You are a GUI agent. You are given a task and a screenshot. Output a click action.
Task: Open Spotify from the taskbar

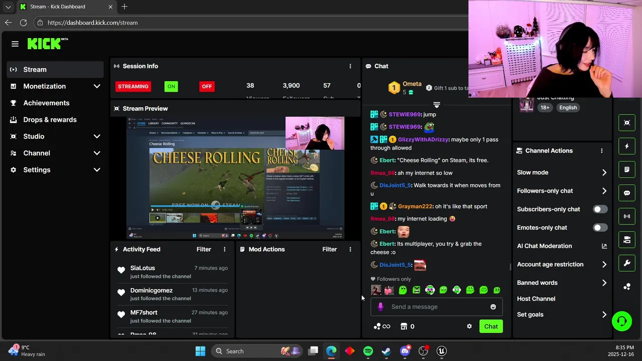tap(368, 351)
